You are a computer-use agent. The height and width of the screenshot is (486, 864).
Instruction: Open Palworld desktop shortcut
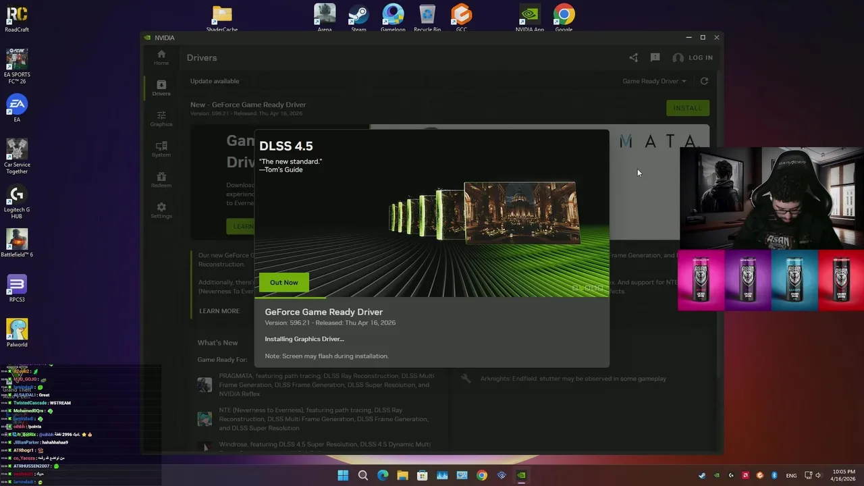[17, 333]
